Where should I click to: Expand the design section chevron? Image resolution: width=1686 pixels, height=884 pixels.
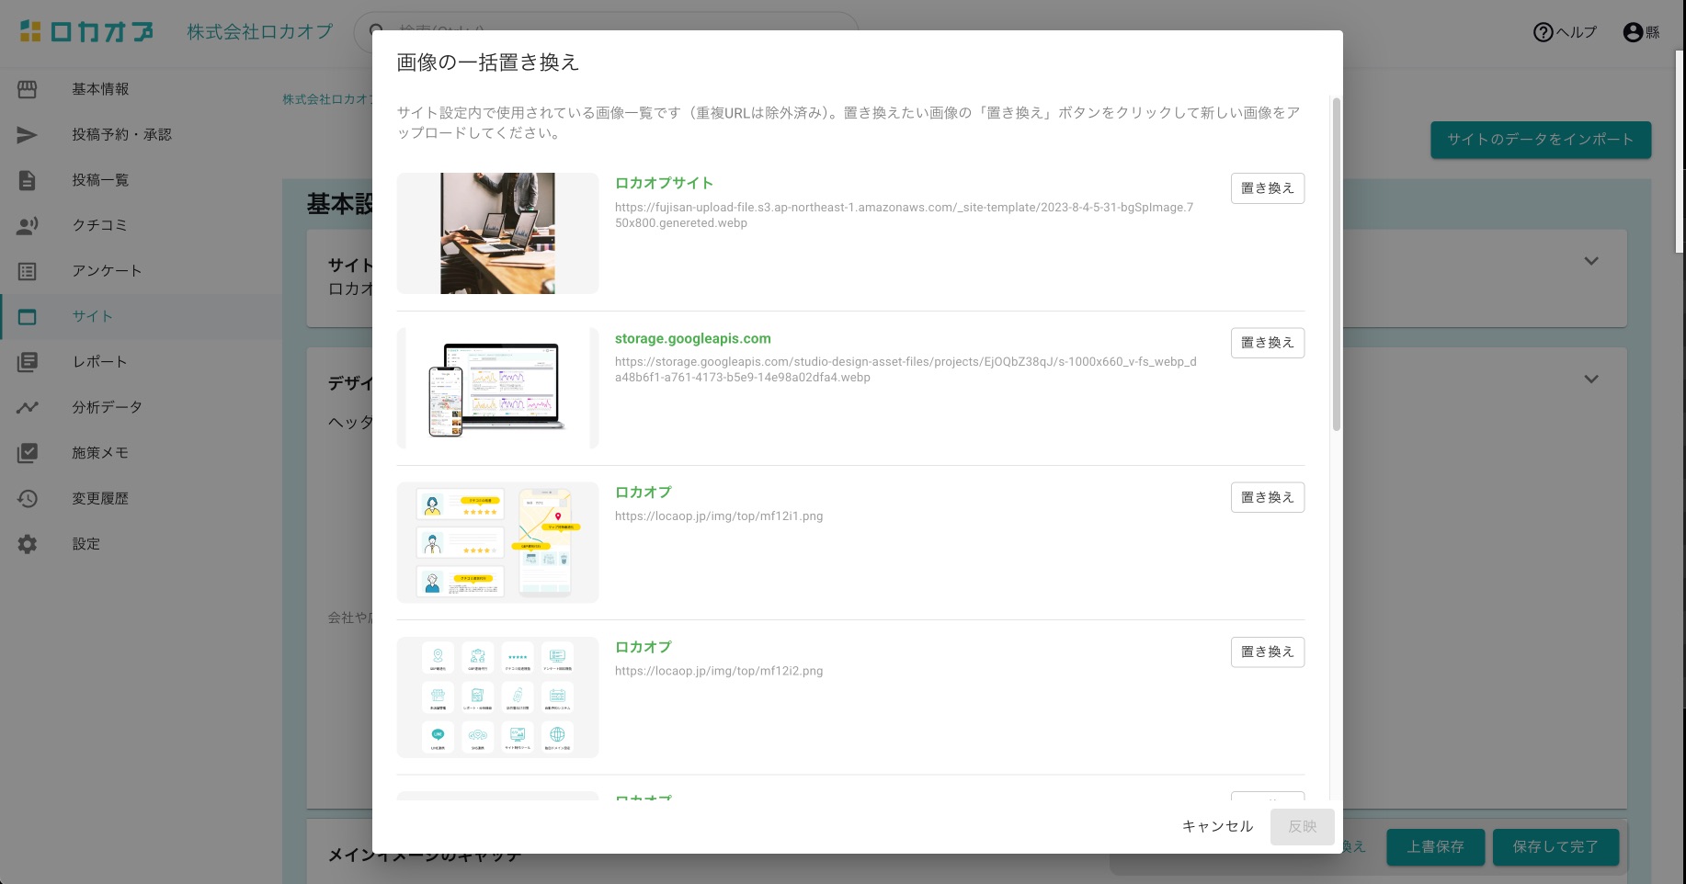tap(1591, 379)
